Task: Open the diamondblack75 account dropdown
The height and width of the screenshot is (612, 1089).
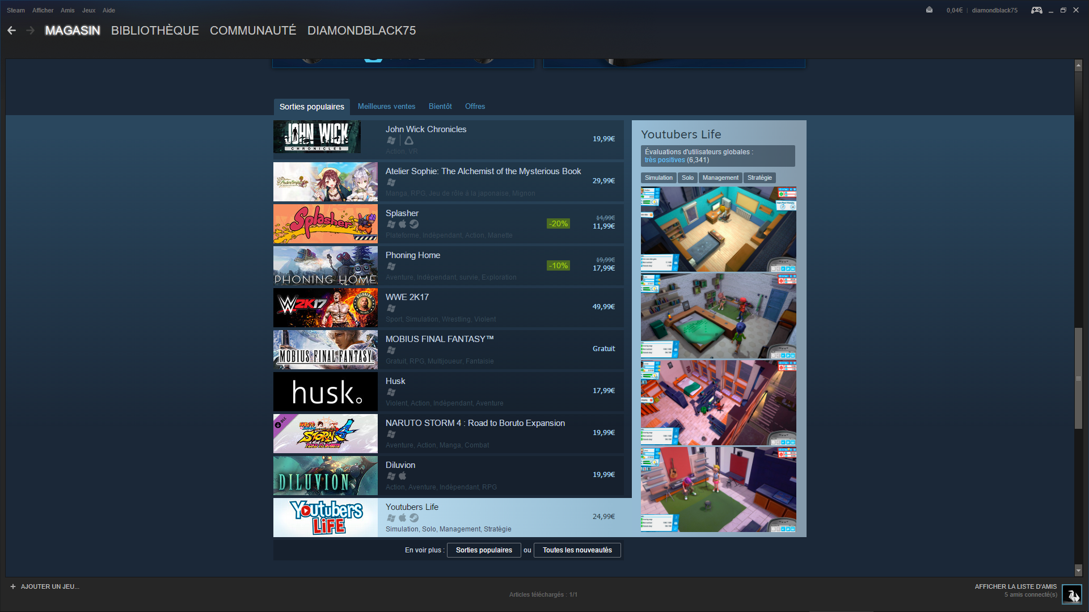Action: pyautogui.click(x=995, y=10)
